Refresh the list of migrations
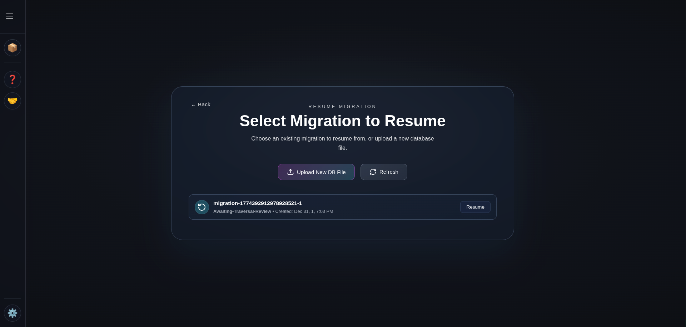This screenshot has height=327, width=686. tap(384, 172)
